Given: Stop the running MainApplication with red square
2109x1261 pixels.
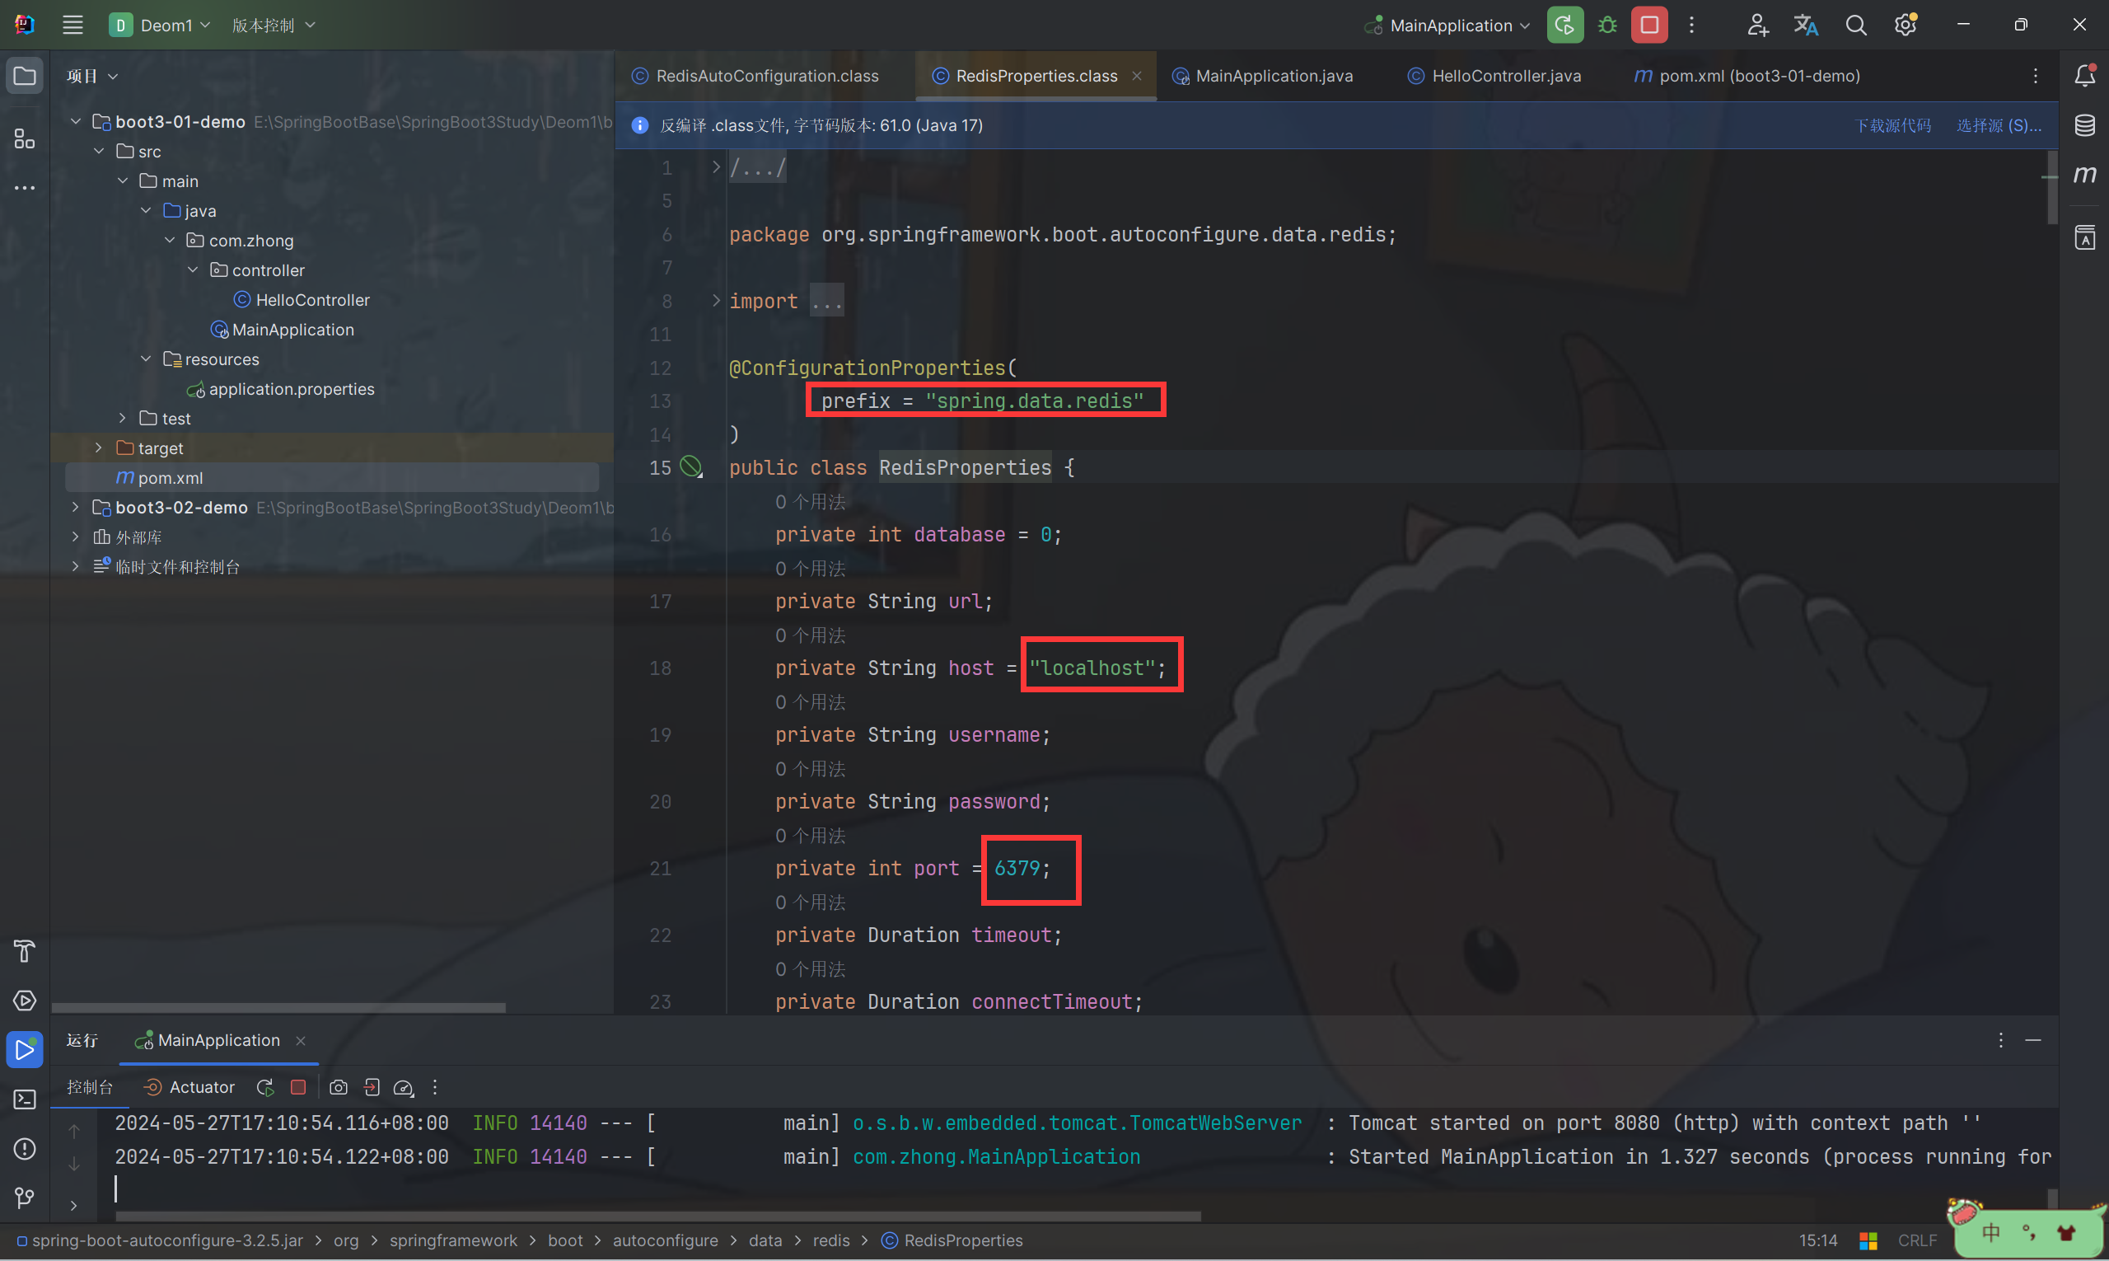Looking at the screenshot, I should [1648, 26].
